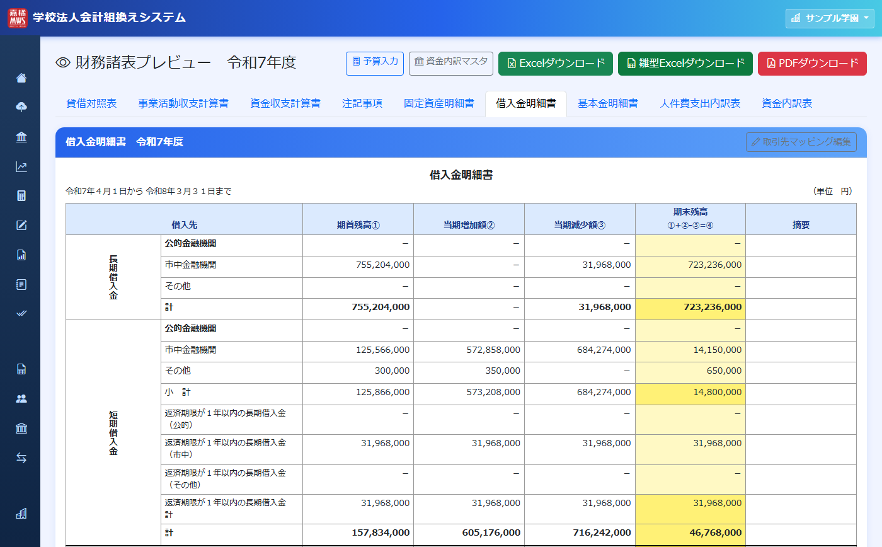Click the 605,176,000 total cell
The image size is (882, 547).
tap(469, 534)
